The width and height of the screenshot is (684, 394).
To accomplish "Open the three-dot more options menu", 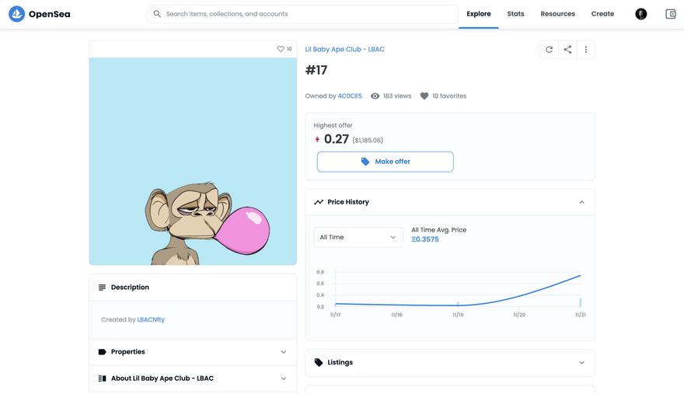I will pyautogui.click(x=586, y=49).
